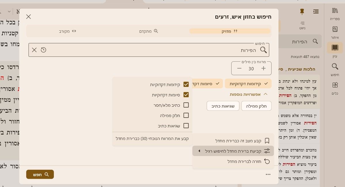The height and width of the screenshot is (187, 345).
Task: Decrease word spacing with minus button
Action: (x=239, y=68)
